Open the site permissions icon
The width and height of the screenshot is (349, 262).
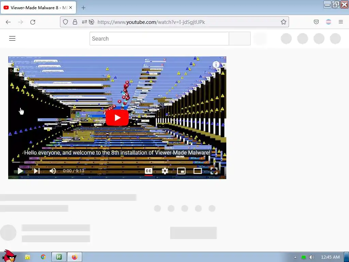pos(85,22)
